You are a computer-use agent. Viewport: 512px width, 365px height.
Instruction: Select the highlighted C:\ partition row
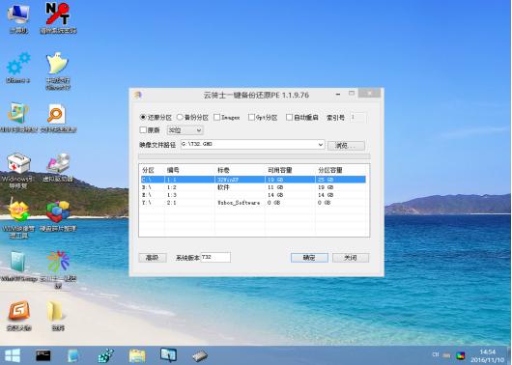[253, 180]
